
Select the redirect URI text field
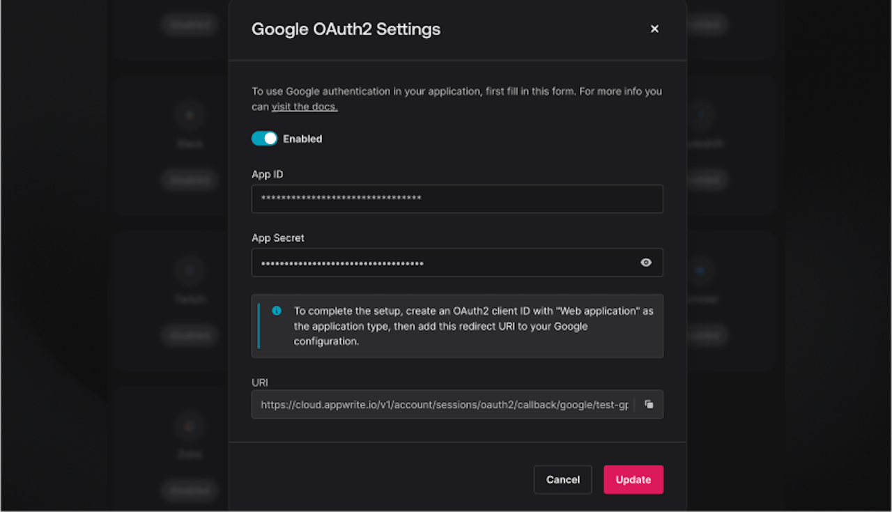tap(443, 404)
